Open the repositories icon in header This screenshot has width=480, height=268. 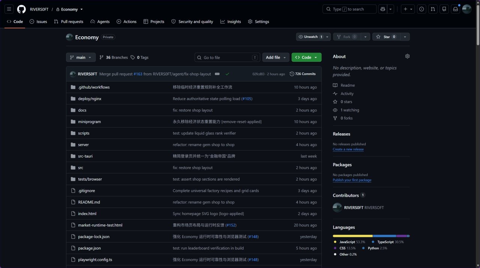444,9
